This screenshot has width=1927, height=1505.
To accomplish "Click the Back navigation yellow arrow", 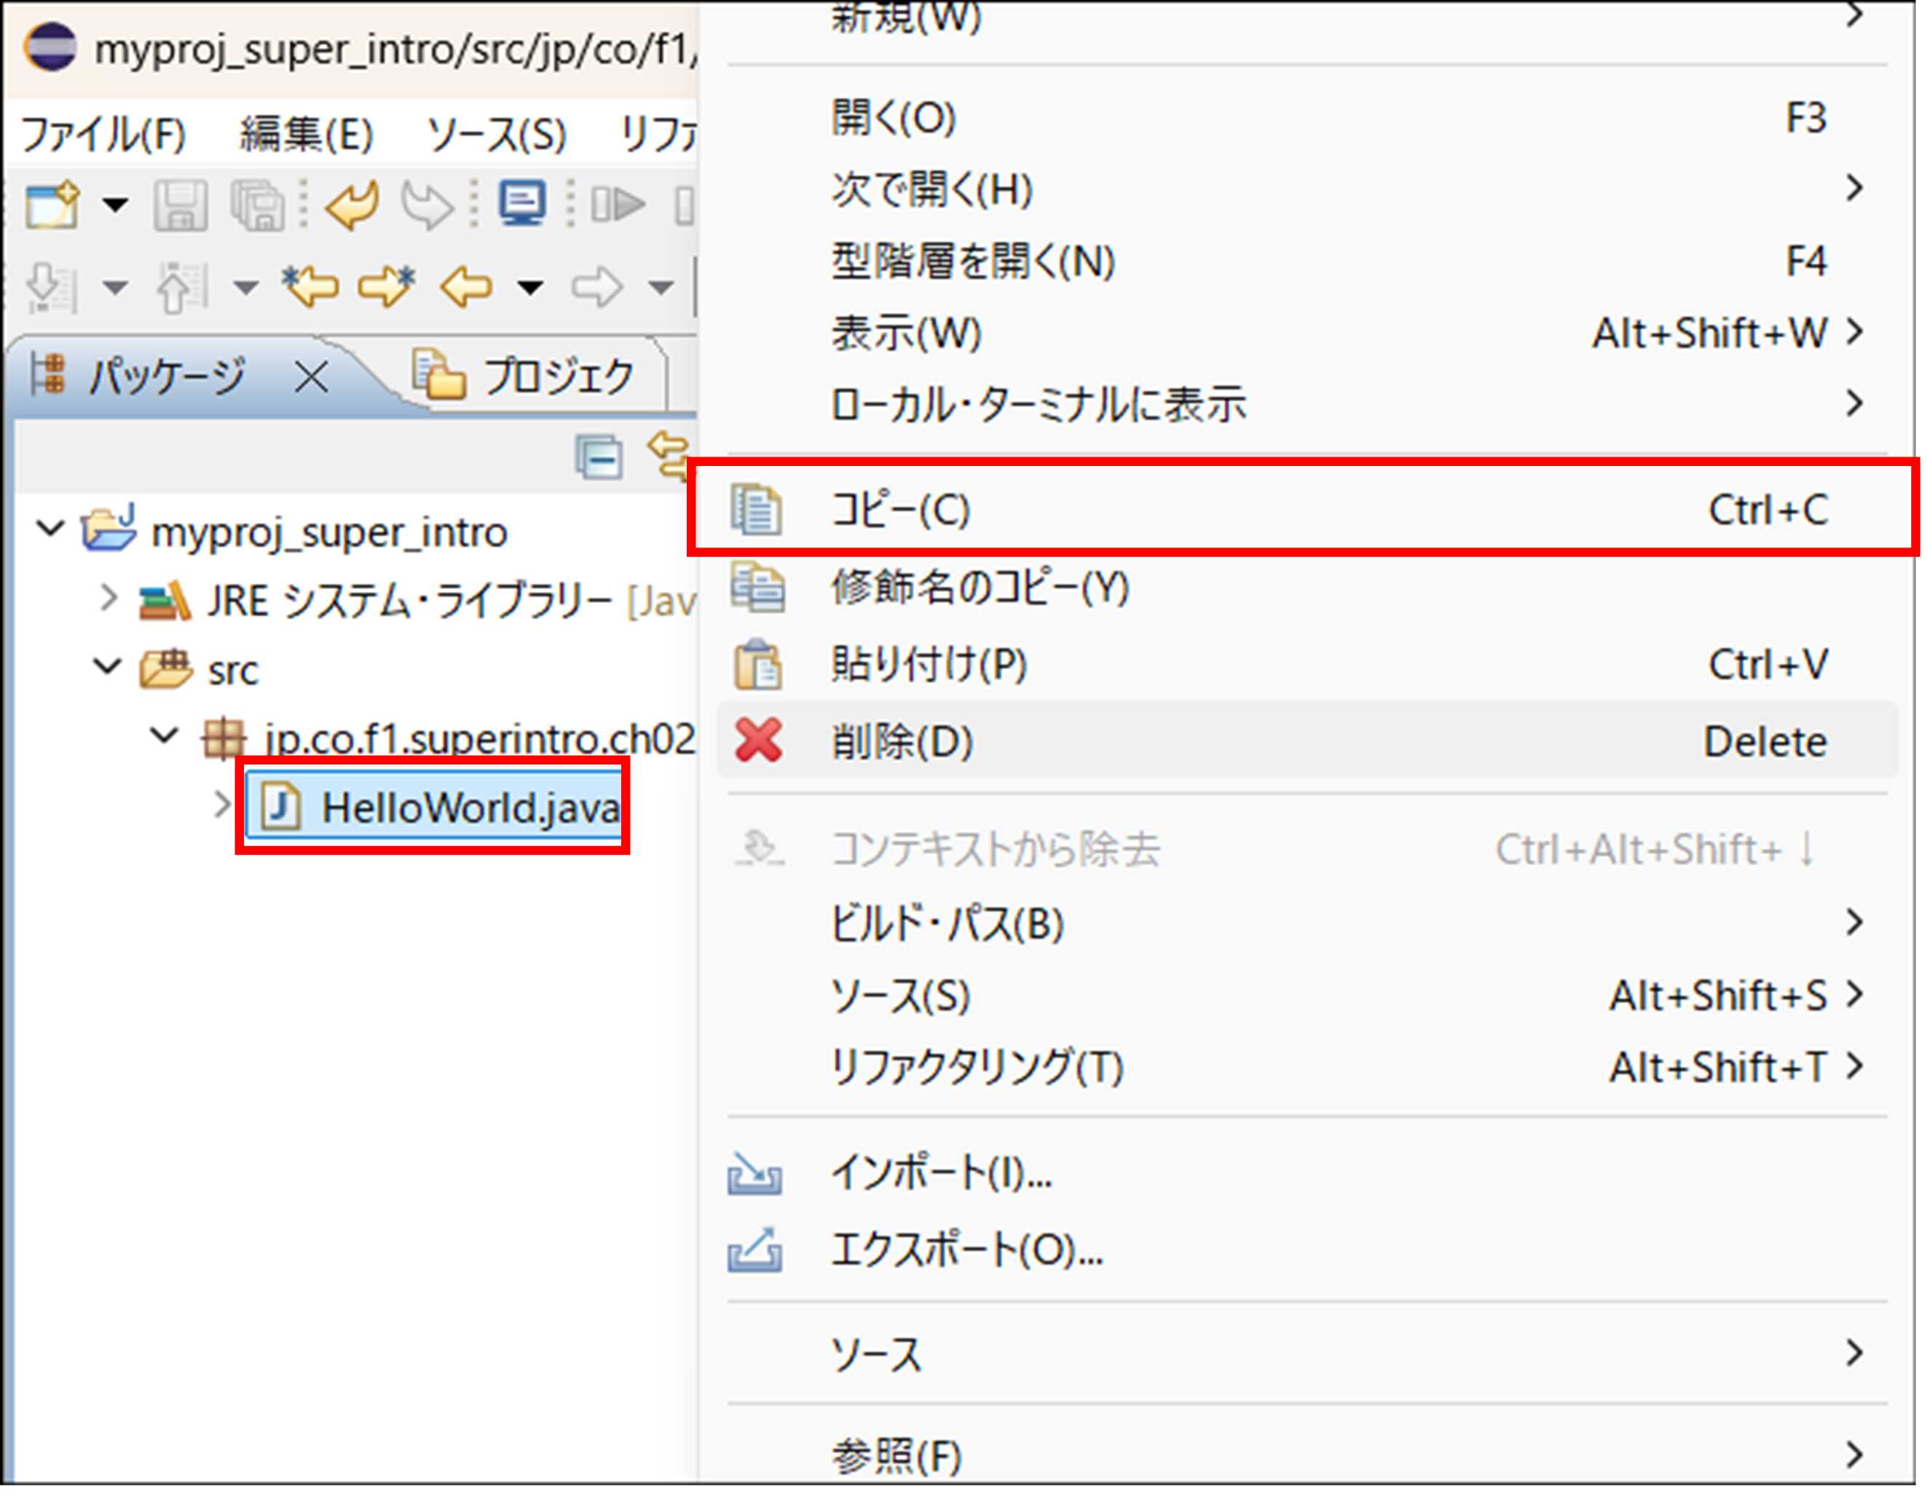I will tap(465, 287).
